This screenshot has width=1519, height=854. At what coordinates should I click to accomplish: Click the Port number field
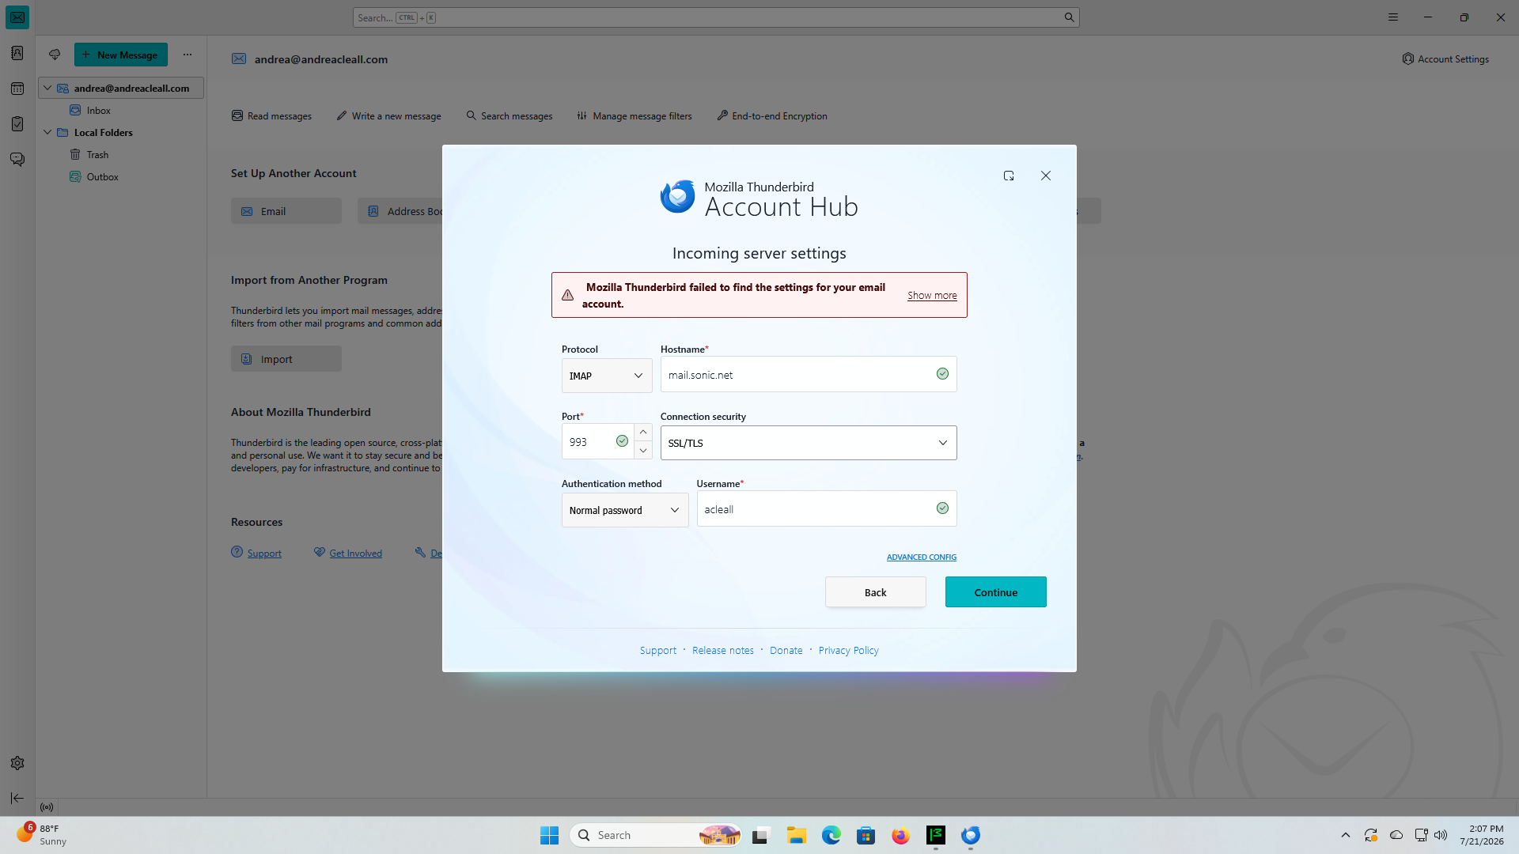click(x=597, y=441)
